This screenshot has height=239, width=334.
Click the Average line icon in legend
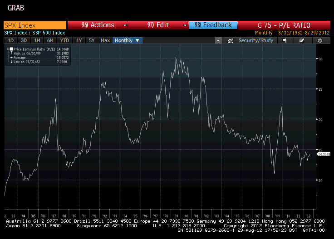click(11, 58)
